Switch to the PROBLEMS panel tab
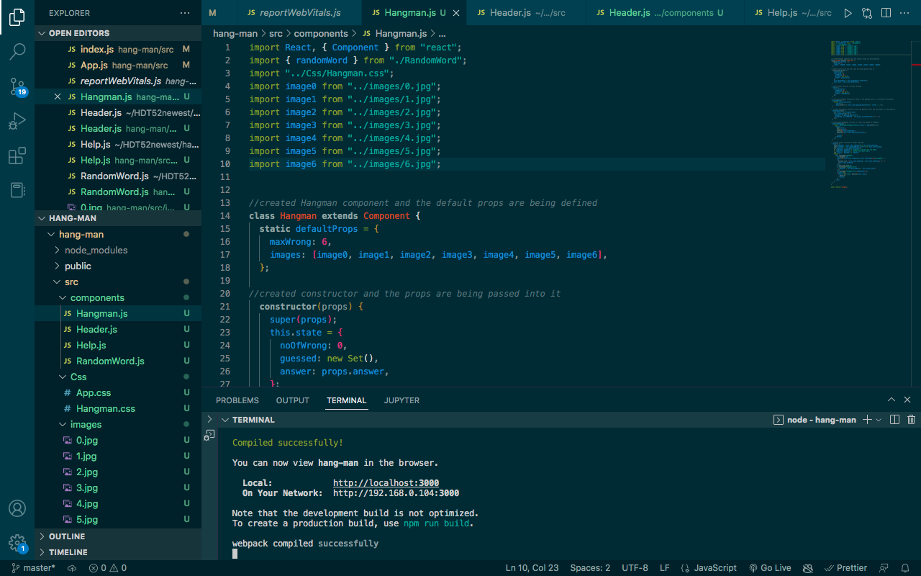The width and height of the screenshot is (921, 576). (x=237, y=400)
